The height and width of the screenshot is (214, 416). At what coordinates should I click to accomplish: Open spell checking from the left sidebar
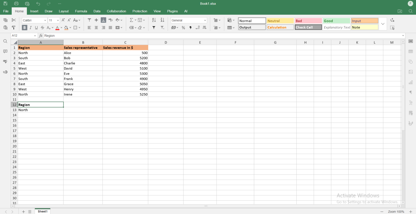(5, 61)
